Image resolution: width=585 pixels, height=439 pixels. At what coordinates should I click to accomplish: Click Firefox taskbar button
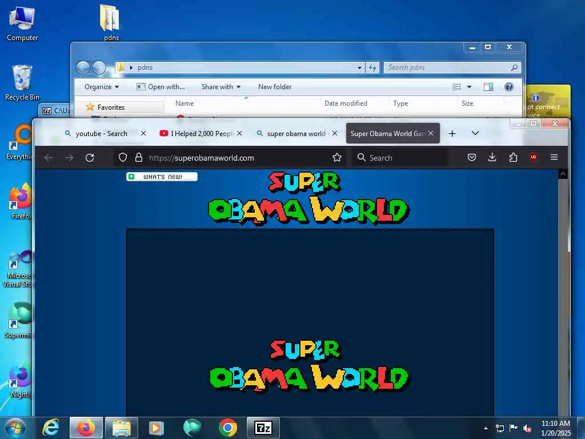[x=86, y=428]
